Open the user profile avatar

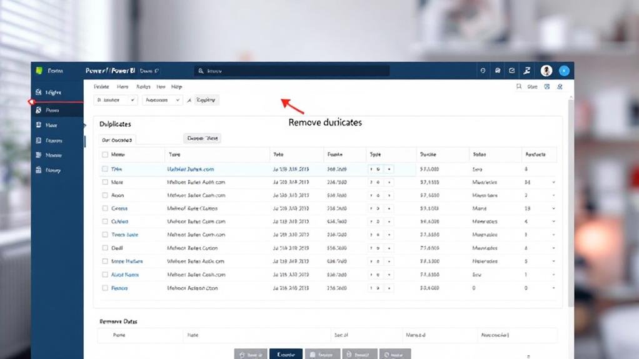tap(546, 71)
